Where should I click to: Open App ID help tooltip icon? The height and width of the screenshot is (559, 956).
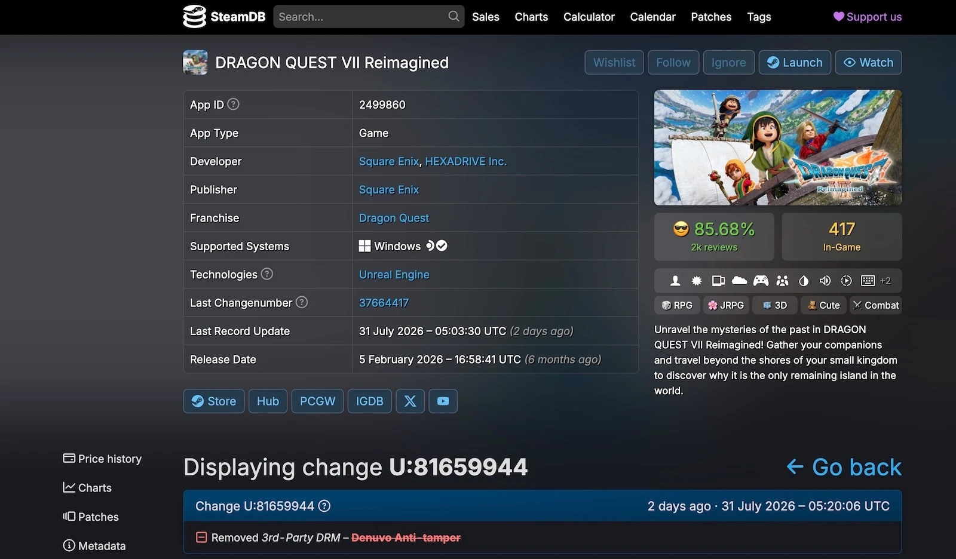coord(234,104)
